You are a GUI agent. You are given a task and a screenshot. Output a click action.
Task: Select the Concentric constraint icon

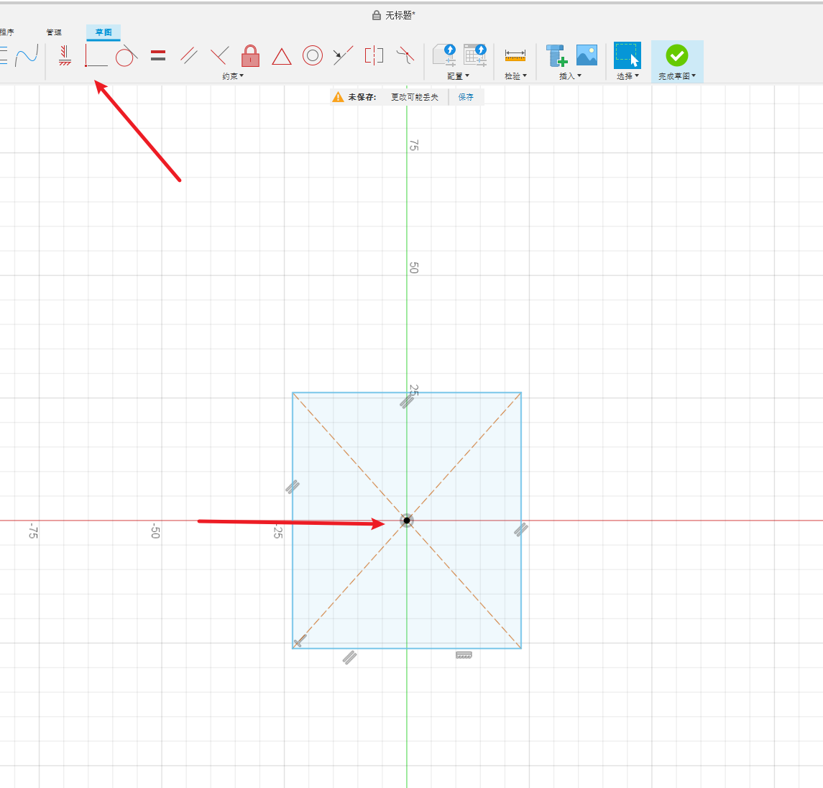tap(313, 55)
